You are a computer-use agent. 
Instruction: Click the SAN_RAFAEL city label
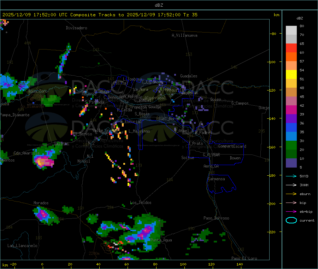tap(130, 96)
